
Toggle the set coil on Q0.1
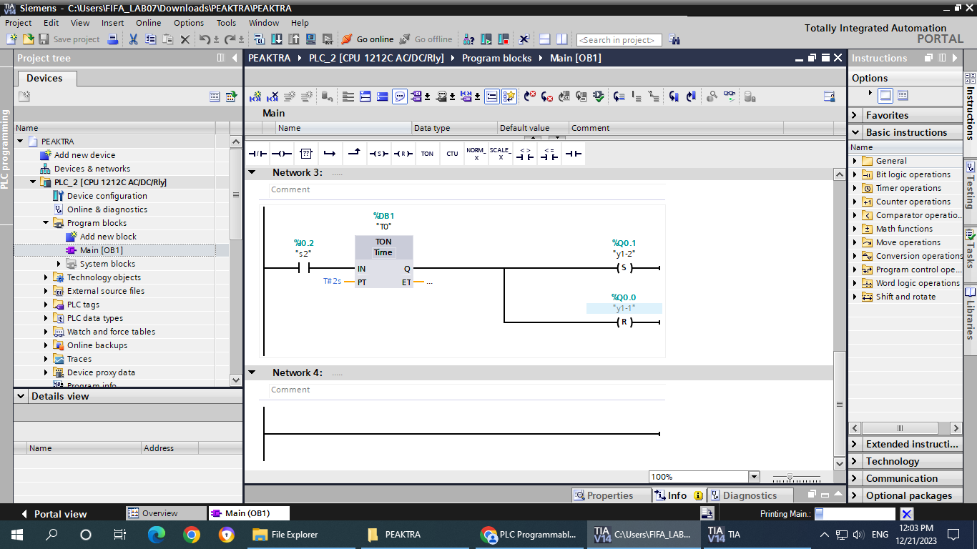624,269
